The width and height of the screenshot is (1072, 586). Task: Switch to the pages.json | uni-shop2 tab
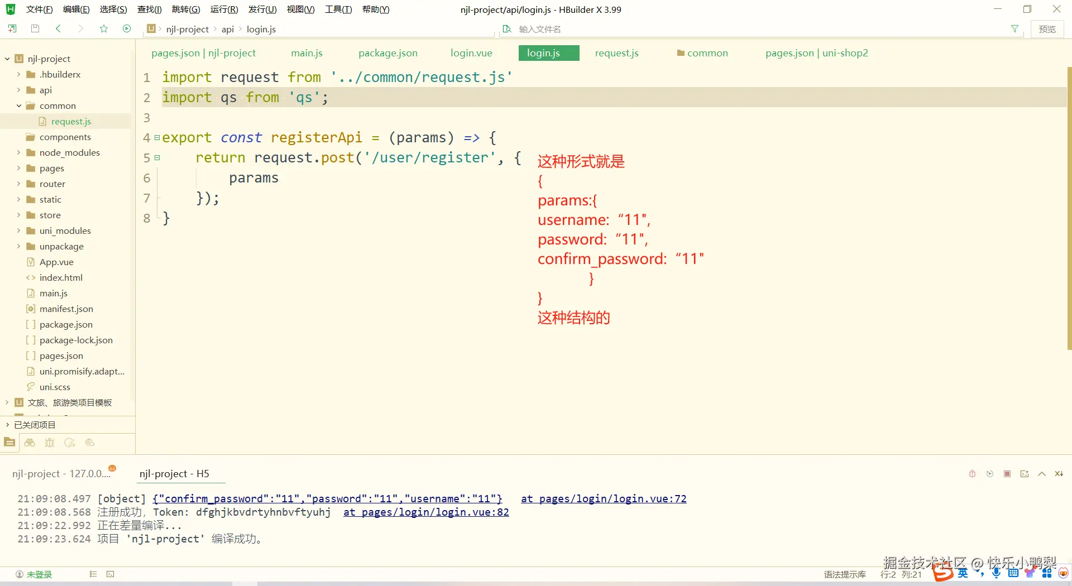(x=816, y=53)
